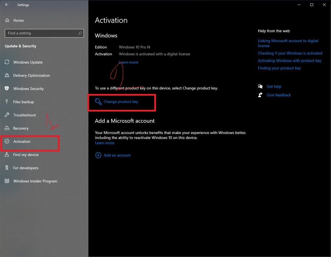Open Finding your product key help link
Image resolution: width=331 pixels, height=257 pixels.
[x=279, y=68]
